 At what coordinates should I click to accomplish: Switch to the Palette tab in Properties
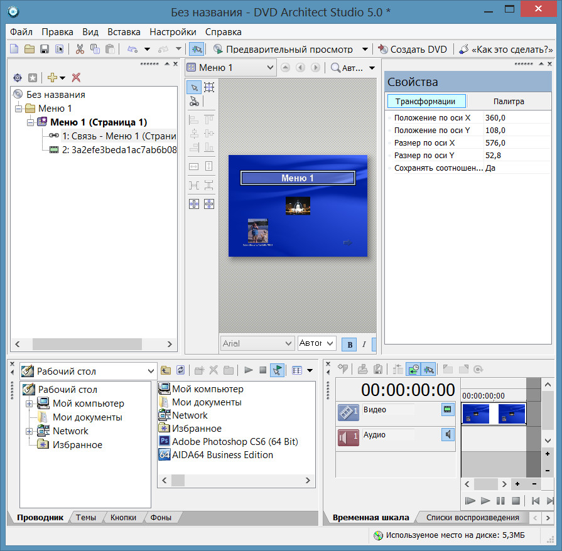tap(508, 101)
